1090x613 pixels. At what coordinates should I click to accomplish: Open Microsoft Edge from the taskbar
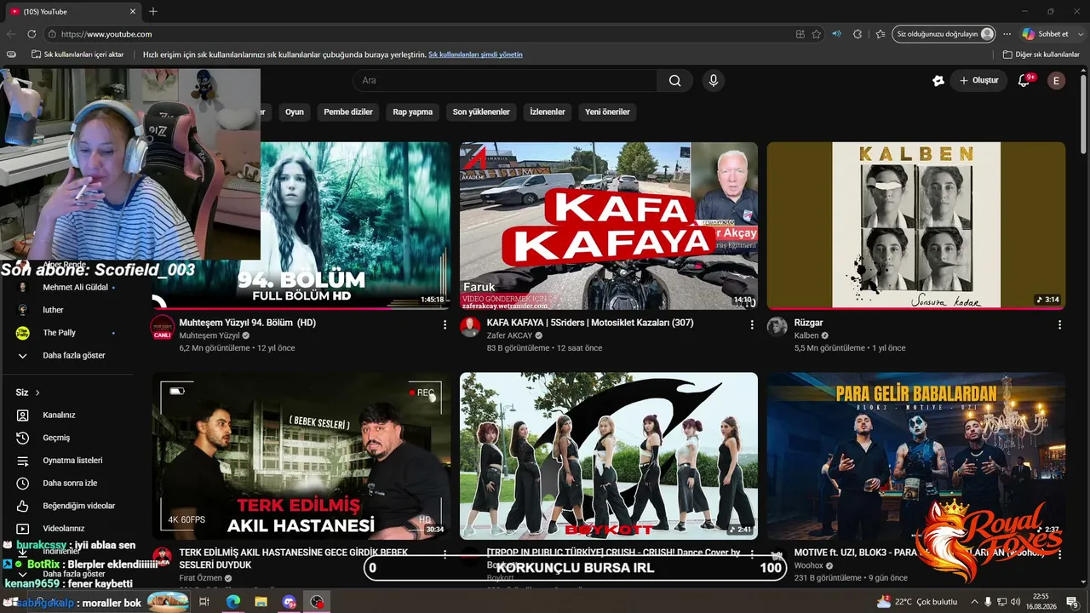point(232,602)
